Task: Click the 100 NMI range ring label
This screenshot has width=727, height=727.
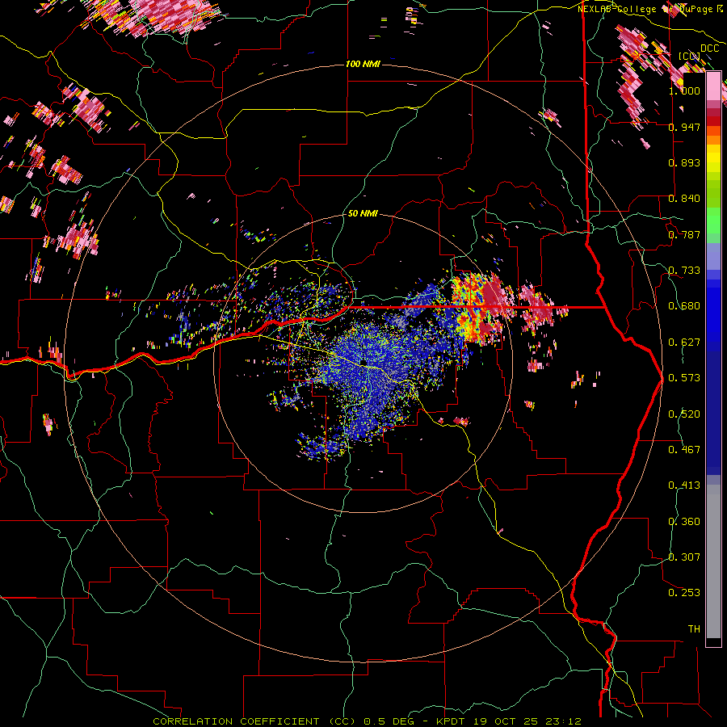Action: tap(363, 64)
